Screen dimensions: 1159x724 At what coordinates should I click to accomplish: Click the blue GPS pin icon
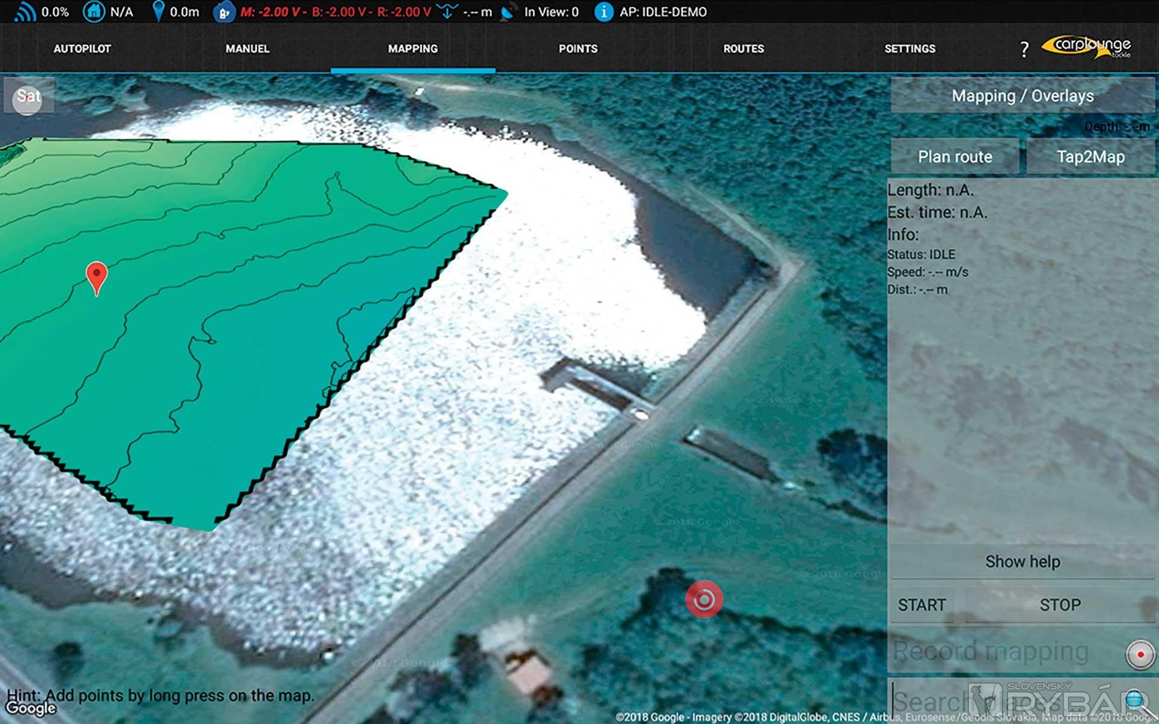pos(158,11)
